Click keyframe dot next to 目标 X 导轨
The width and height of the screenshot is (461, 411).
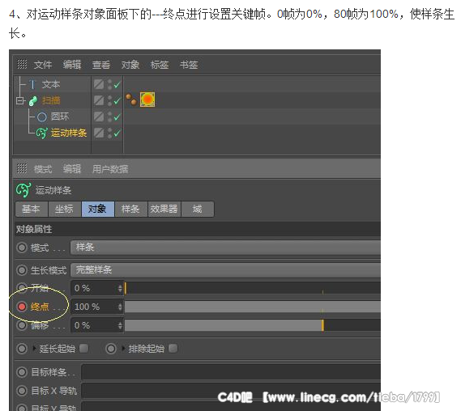[22, 391]
